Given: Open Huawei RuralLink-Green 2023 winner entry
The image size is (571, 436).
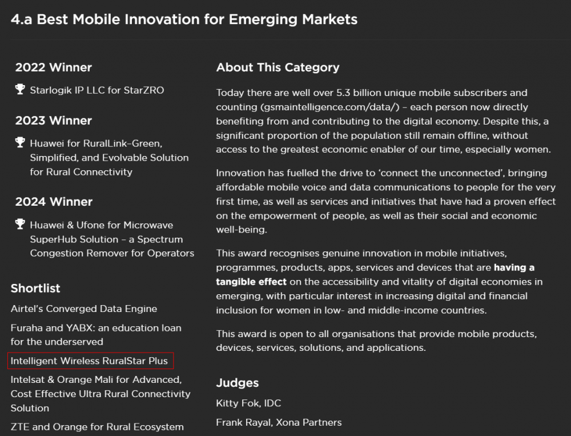Looking at the screenshot, I should tap(109, 158).
